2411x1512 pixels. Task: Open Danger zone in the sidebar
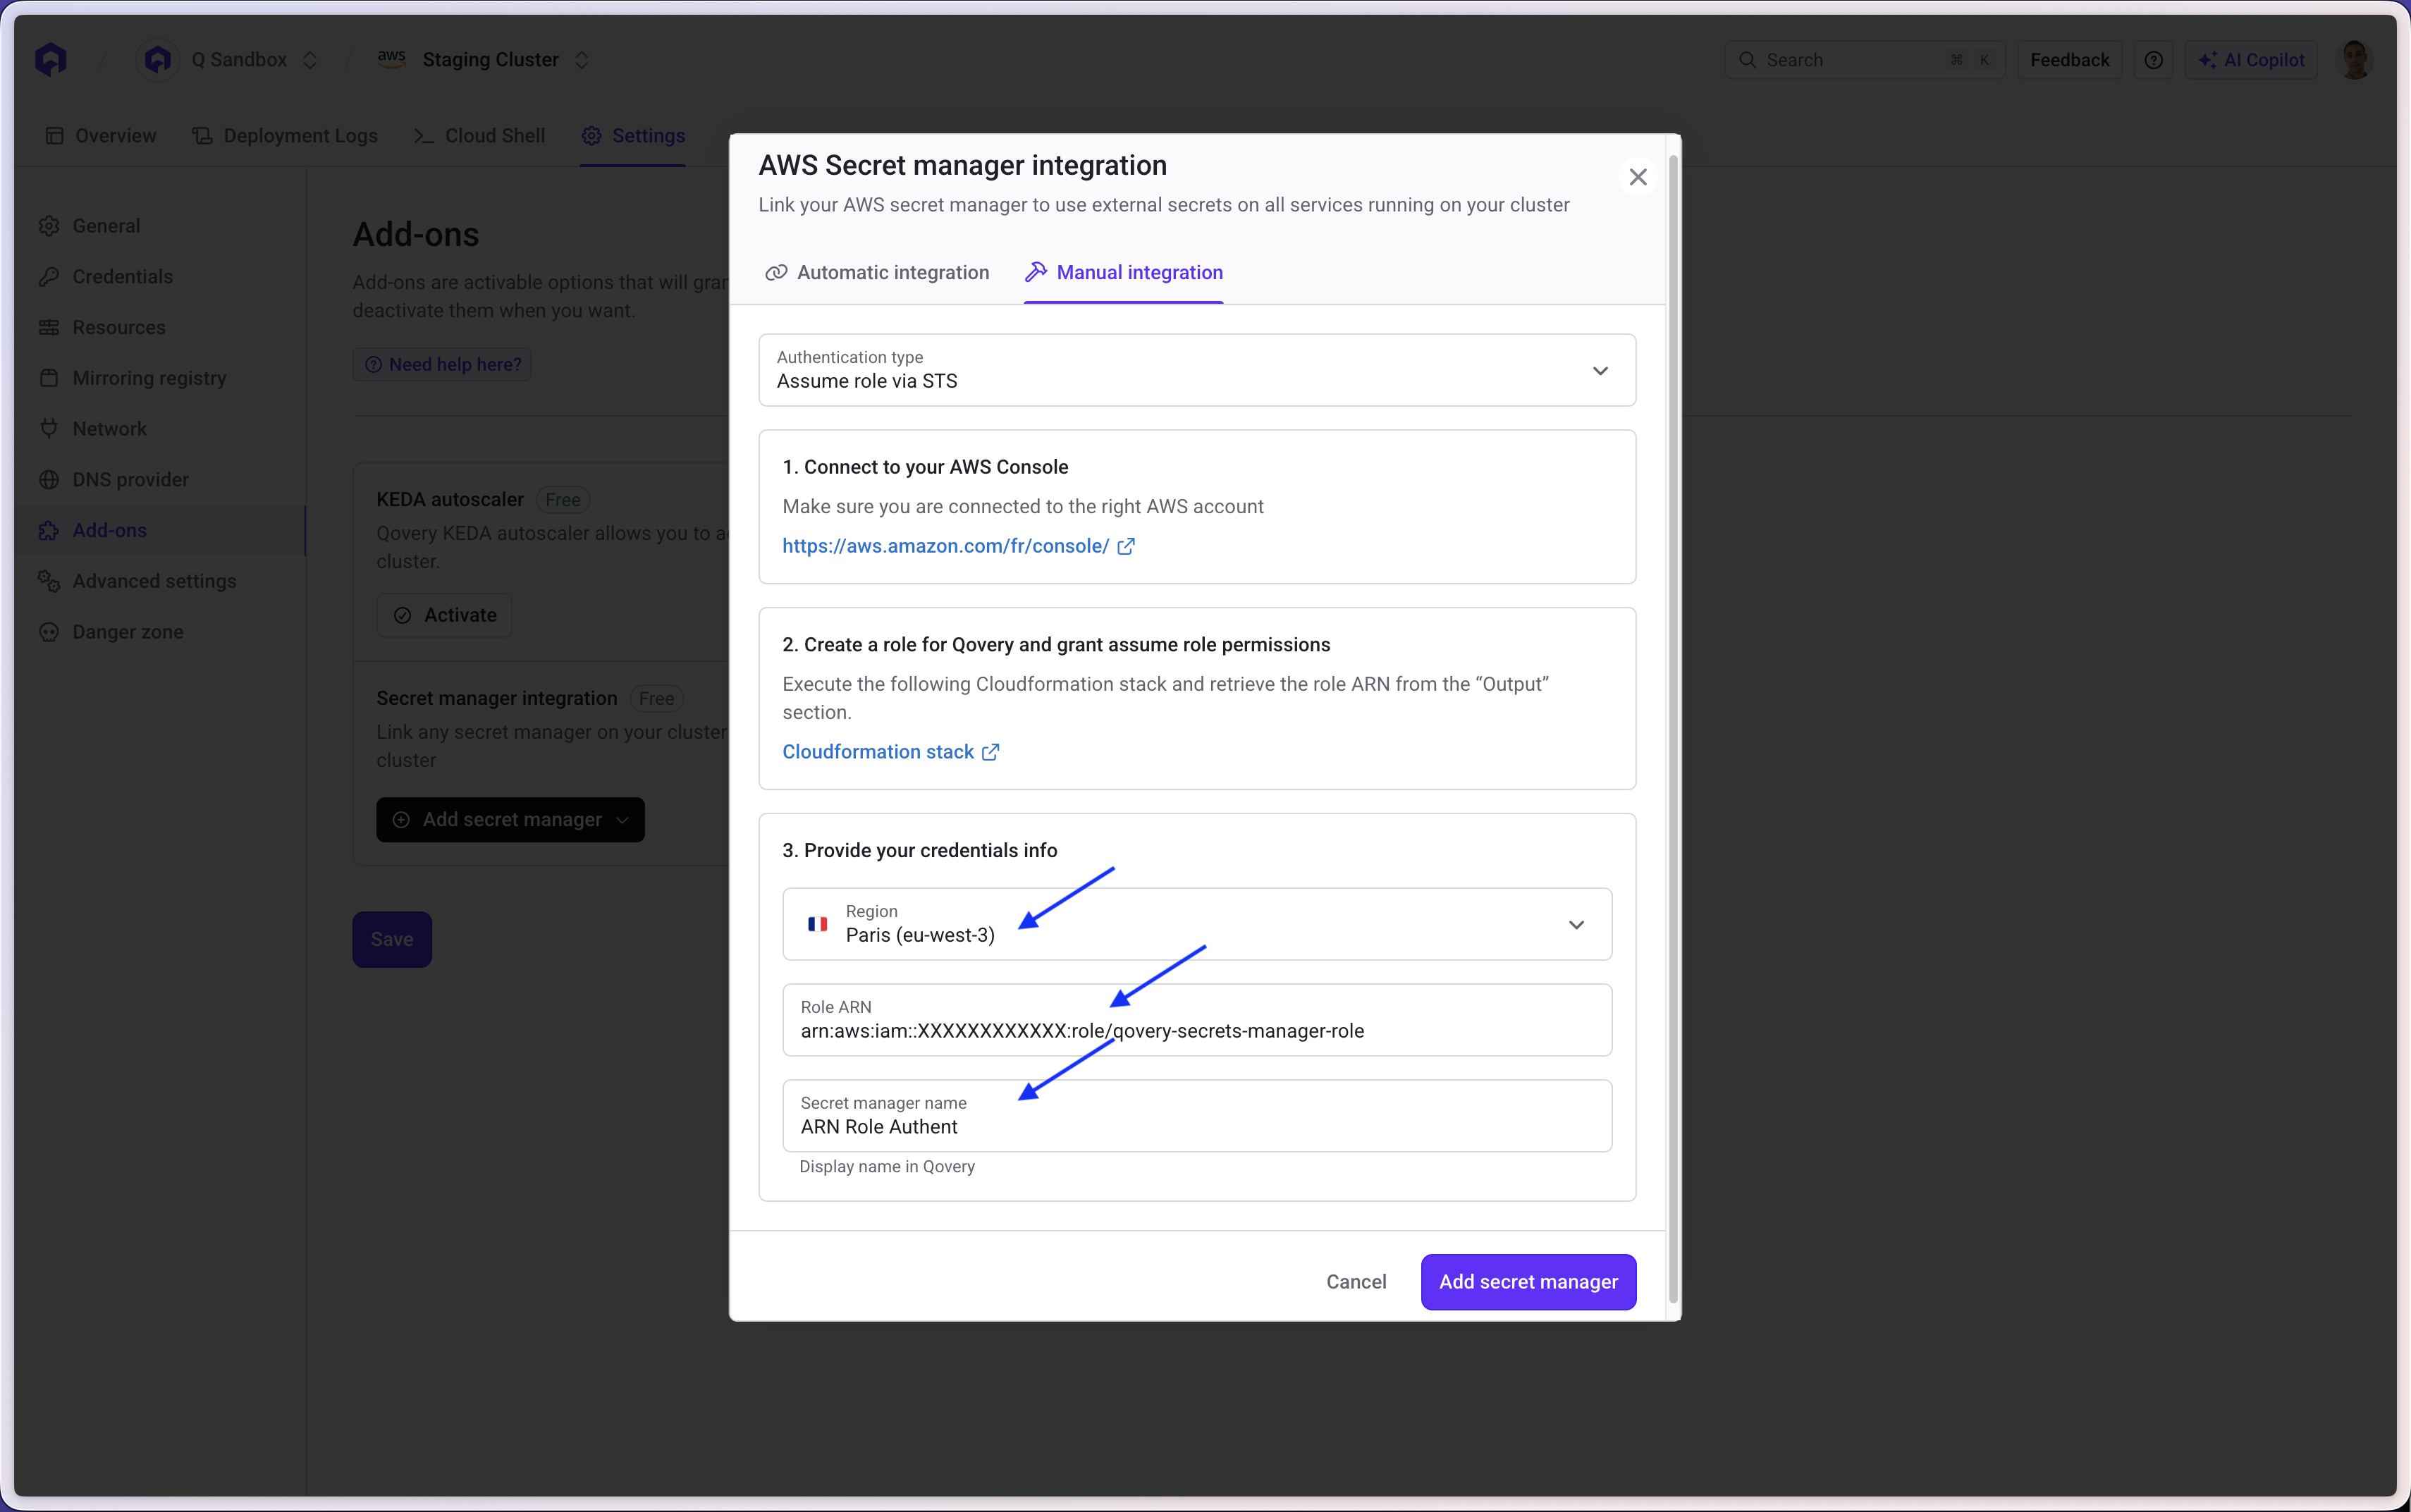160,632
